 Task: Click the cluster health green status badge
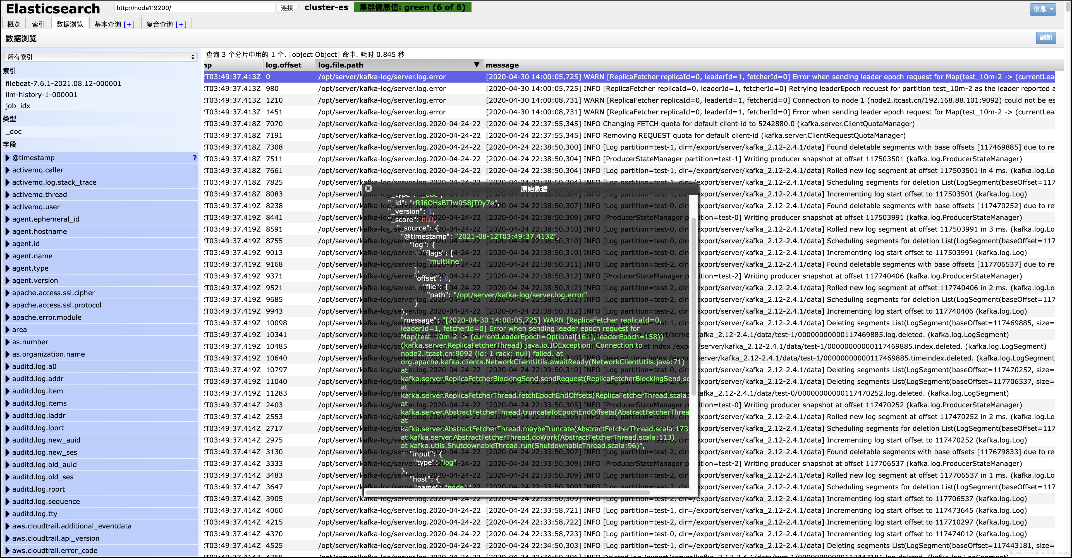pos(412,7)
